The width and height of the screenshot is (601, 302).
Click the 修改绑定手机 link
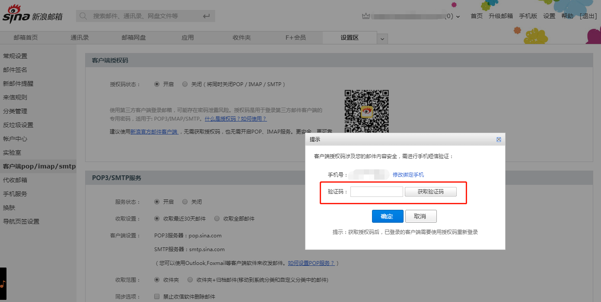(x=408, y=175)
